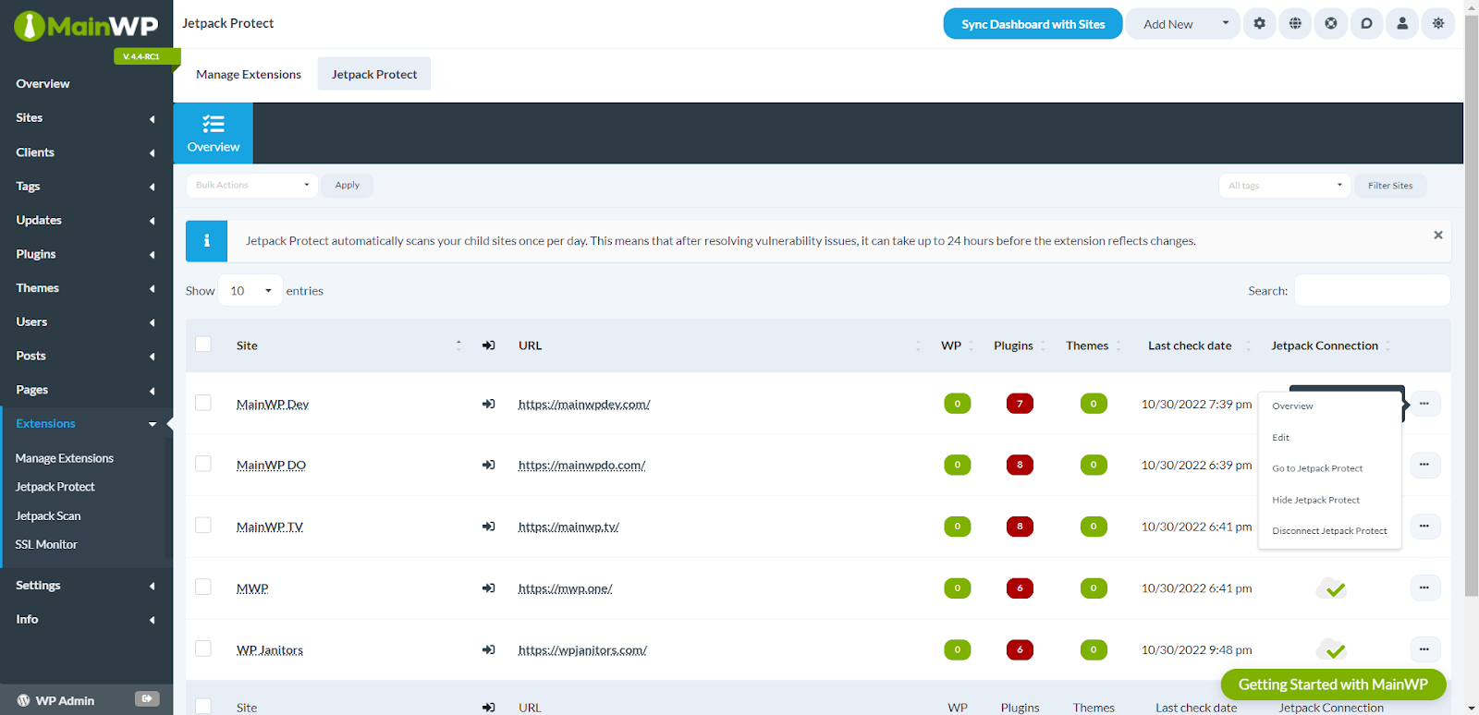
Task: Open ellipsis actions menu for MainWP DO
Action: click(1424, 465)
